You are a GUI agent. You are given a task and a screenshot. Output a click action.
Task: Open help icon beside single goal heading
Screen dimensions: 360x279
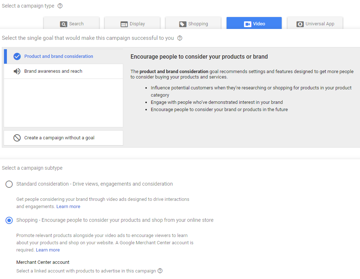(x=180, y=38)
